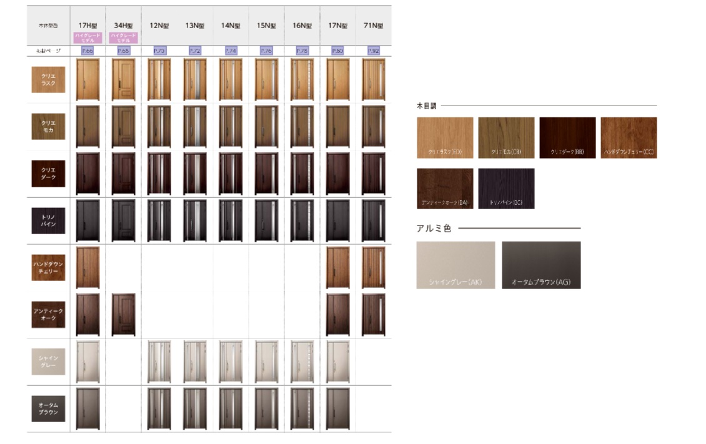Select the シャイングレー(AK) aluminum color swatch
Image resolution: width=706 pixels, height=444 pixels.
pyautogui.click(x=455, y=265)
